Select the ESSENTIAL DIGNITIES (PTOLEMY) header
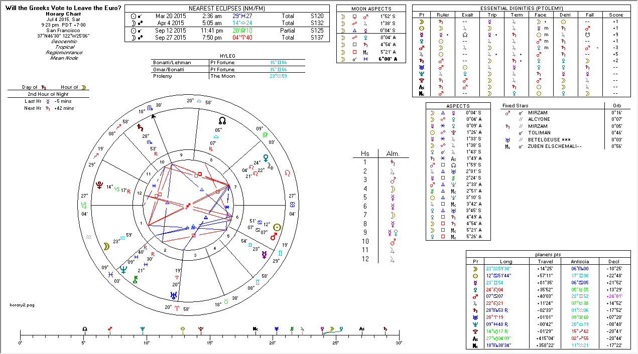The width and height of the screenshot is (638, 354). click(x=522, y=9)
